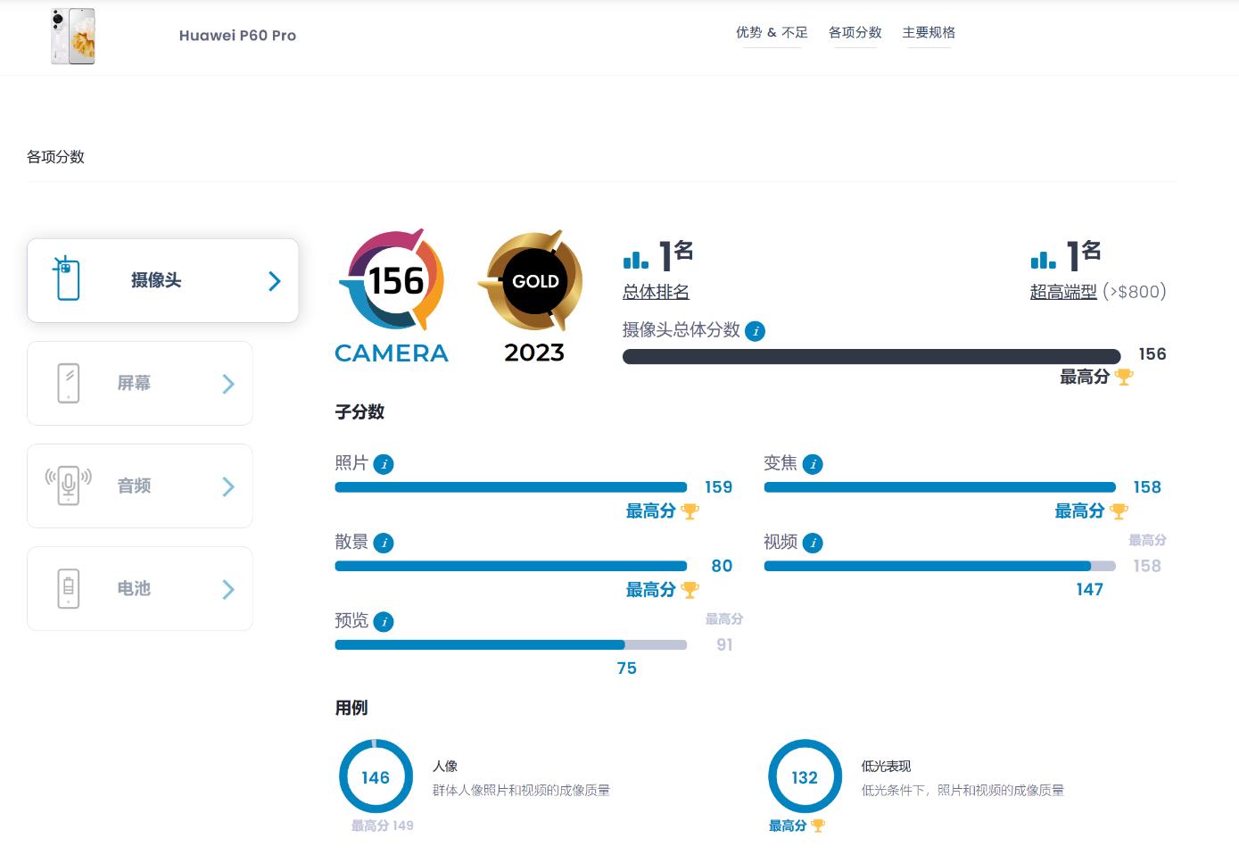This screenshot has height=855, width=1239.
Task: Click the 视频 score value 147
Action: [x=1089, y=589]
